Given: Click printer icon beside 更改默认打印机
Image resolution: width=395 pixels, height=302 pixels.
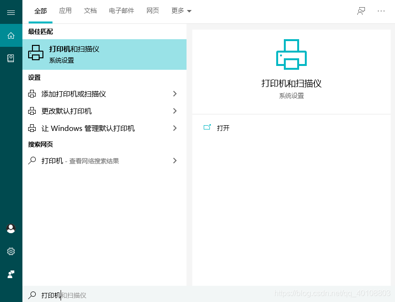Looking at the screenshot, I should click(32, 111).
